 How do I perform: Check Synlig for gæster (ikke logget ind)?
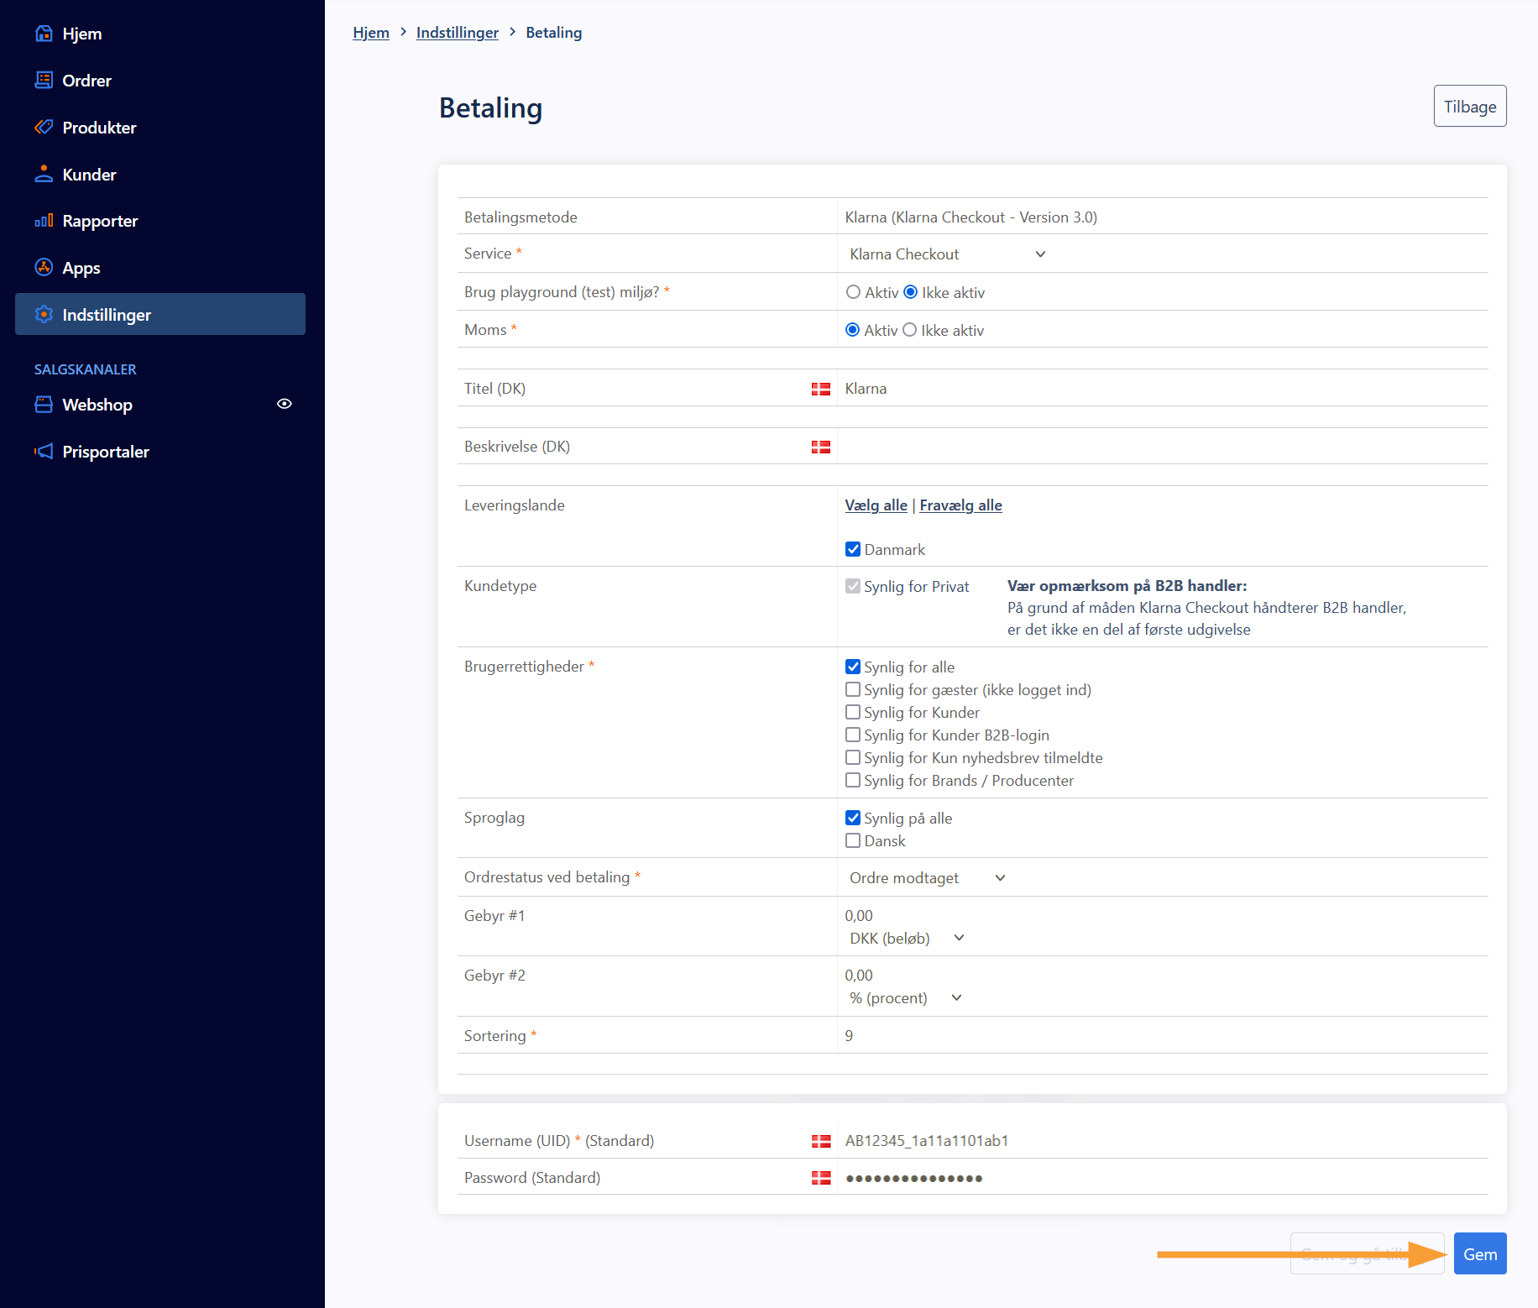click(x=853, y=689)
